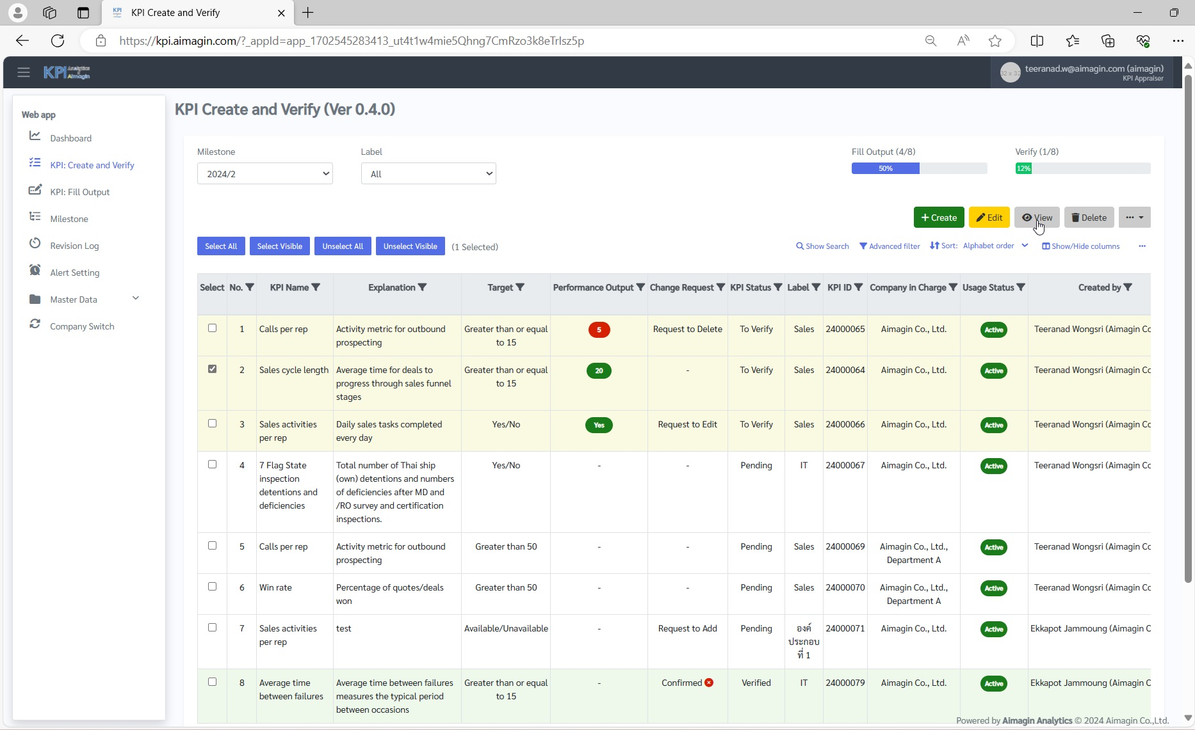Viewport: 1195px width, 730px height.
Task: Check the Calls per rep row checkbox
Action: [x=212, y=328]
